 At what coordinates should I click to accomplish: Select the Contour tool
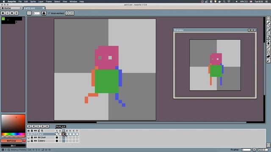268,56
